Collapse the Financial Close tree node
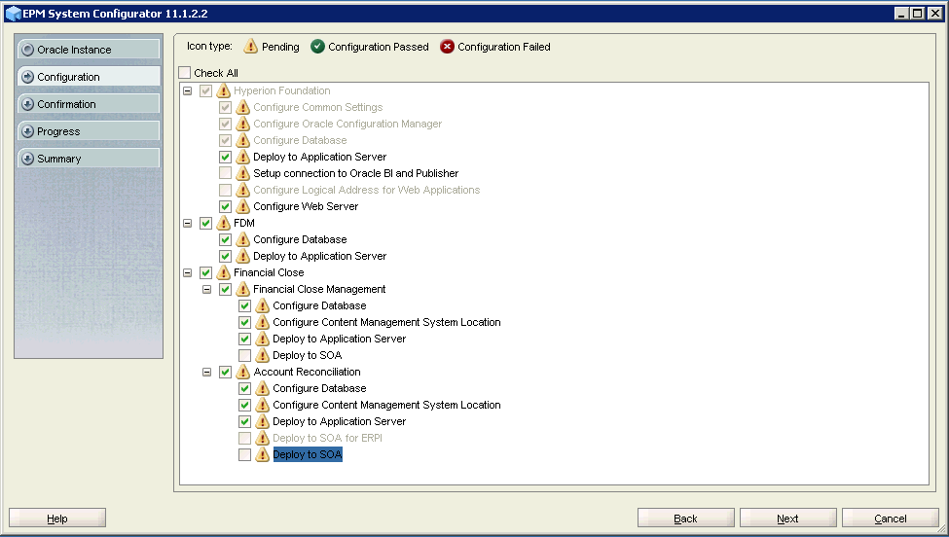949x537 pixels. pos(188,272)
